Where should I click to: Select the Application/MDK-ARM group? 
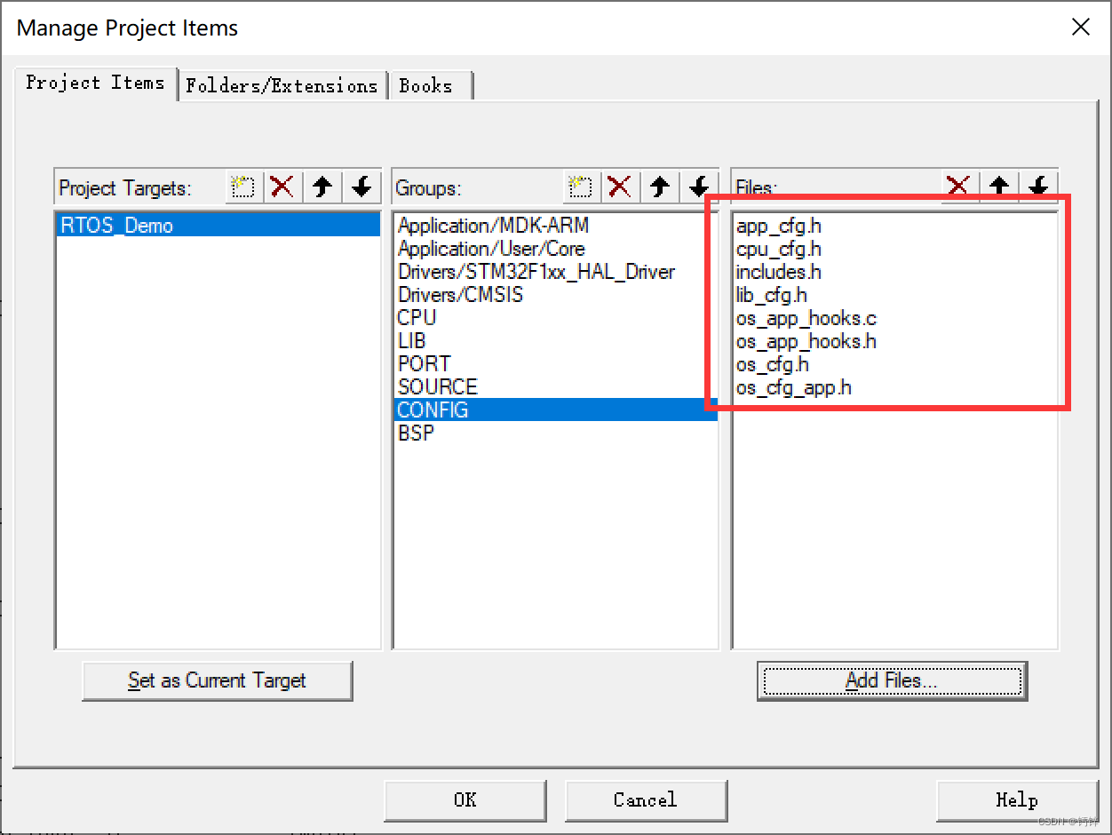point(555,226)
